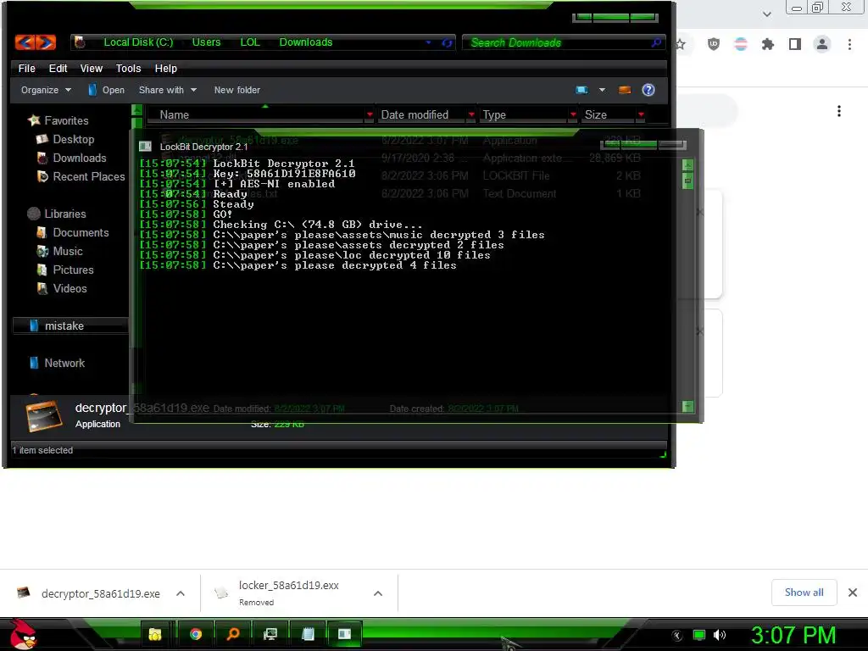Image resolution: width=868 pixels, height=651 pixels.
Task: Click the page three-dot options icon
Action: [x=839, y=111]
